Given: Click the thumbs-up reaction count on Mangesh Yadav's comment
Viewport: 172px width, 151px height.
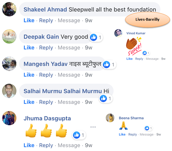Looking at the screenshot, I should click(113, 65).
